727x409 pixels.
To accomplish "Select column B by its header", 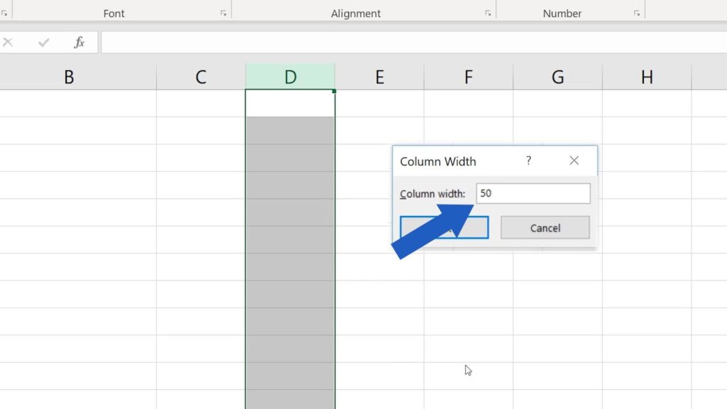I will click(x=69, y=77).
